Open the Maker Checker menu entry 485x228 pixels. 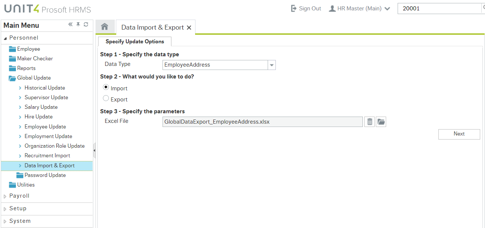pos(35,58)
